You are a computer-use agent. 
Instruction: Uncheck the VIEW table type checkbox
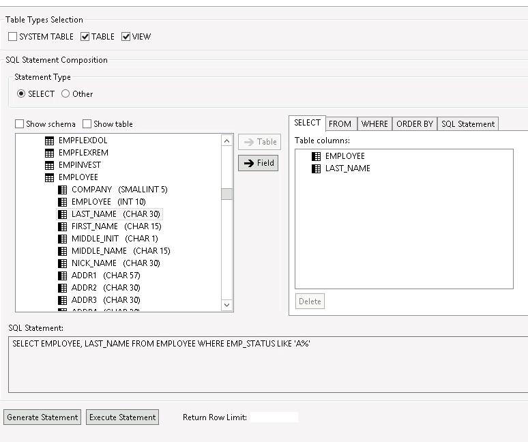pyautogui.click(x=126, y=37)
